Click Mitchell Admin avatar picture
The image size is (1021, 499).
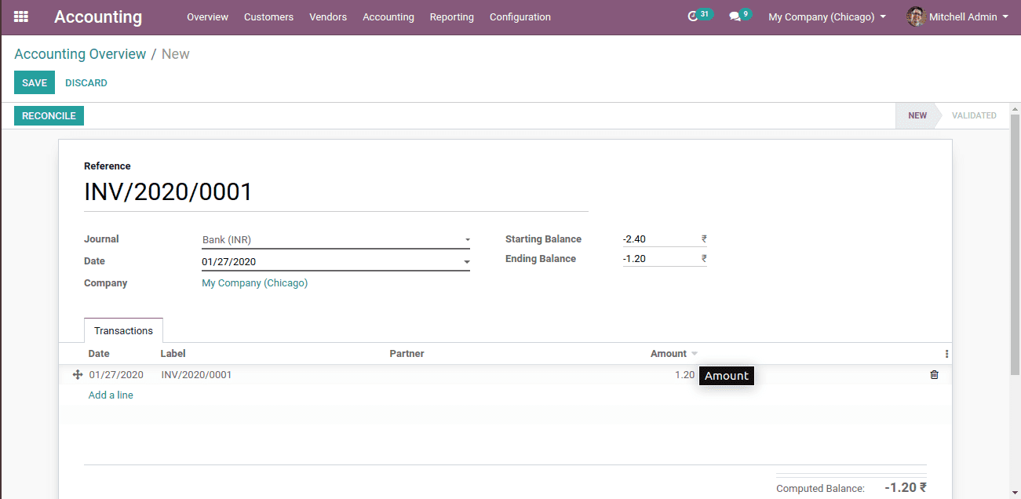(916, 16)
